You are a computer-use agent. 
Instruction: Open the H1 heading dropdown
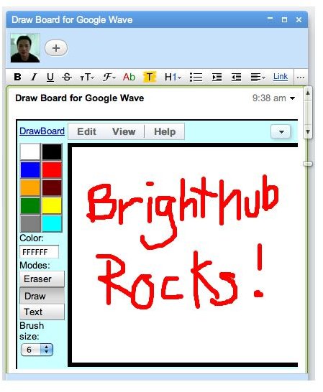click(x=173, y=77)
